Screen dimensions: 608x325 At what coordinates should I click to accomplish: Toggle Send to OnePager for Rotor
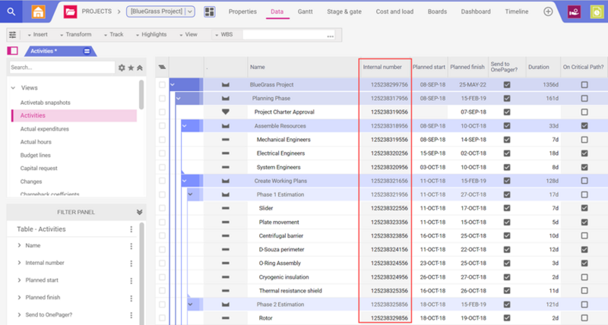click(x=507, y=318)
